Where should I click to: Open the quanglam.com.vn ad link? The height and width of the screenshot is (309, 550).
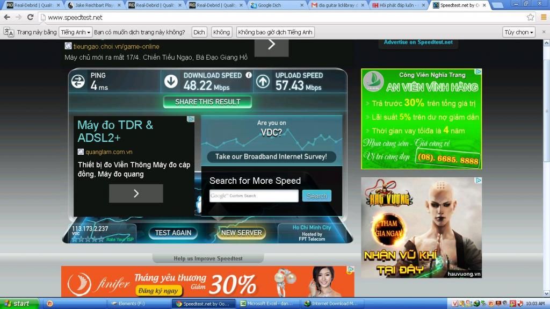coord(108,152)
